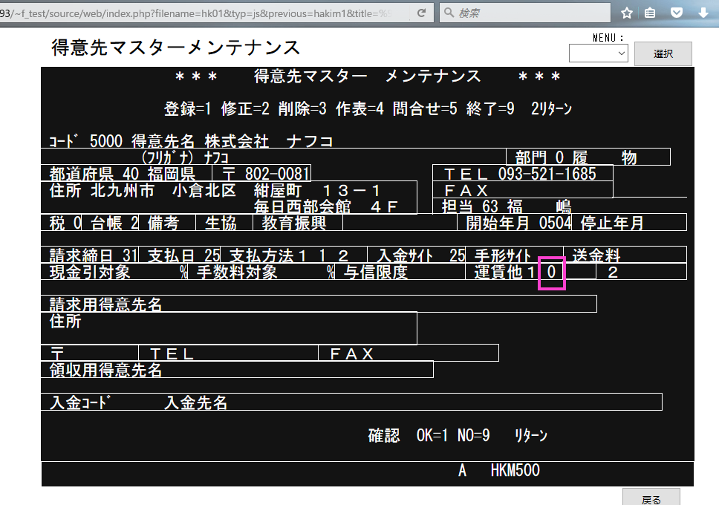The height and width of the screenshot is (505, 719).
Task: Click the 請求用得意先名 field
Action: 319,304
